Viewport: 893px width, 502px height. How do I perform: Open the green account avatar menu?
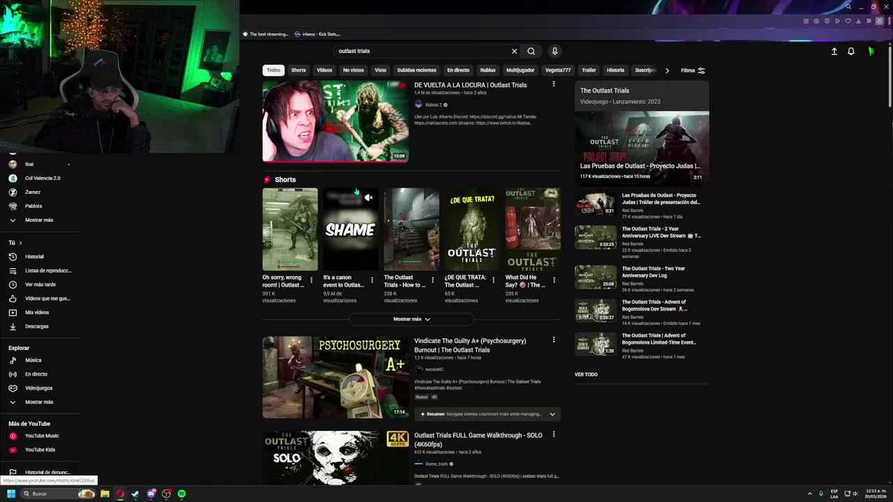pos(871,52)
